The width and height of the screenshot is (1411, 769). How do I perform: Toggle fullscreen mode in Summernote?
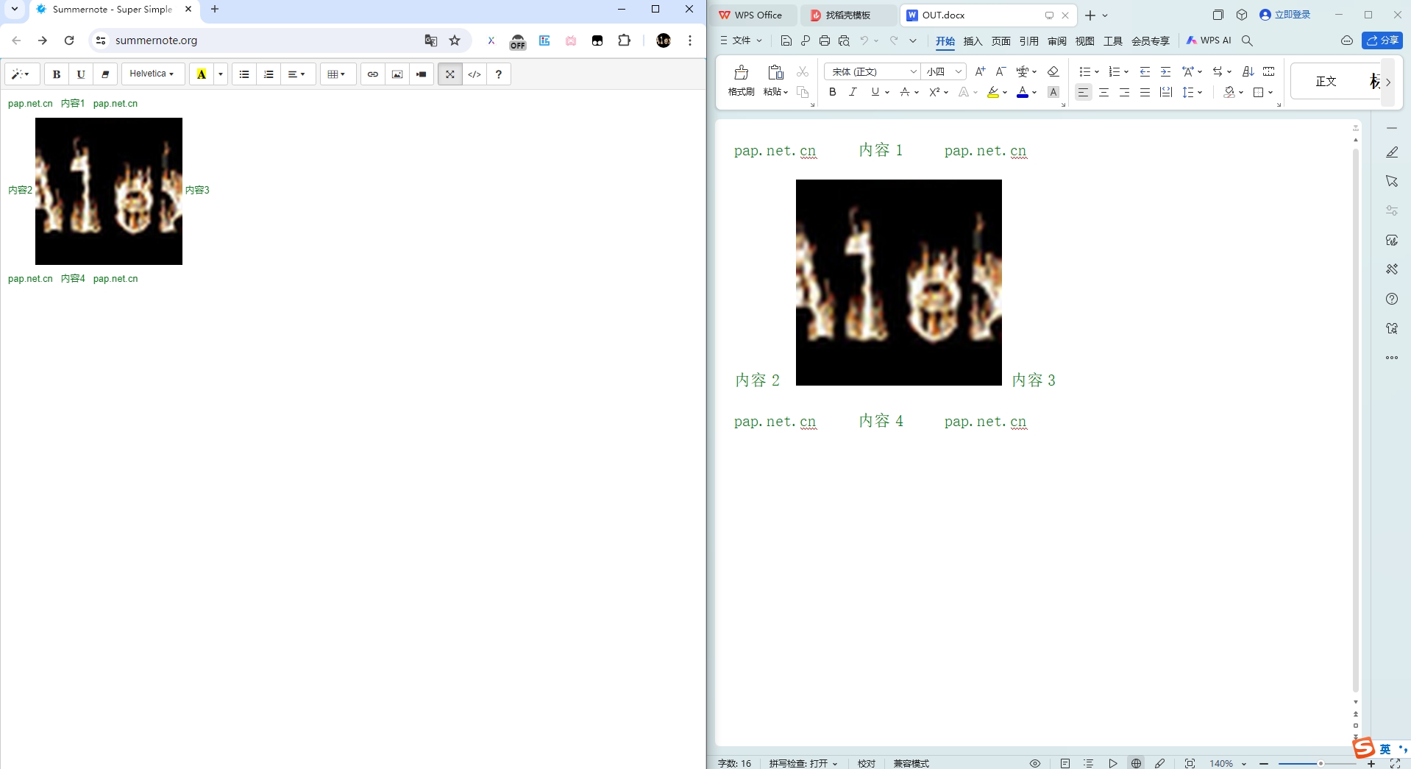point(449,74)
